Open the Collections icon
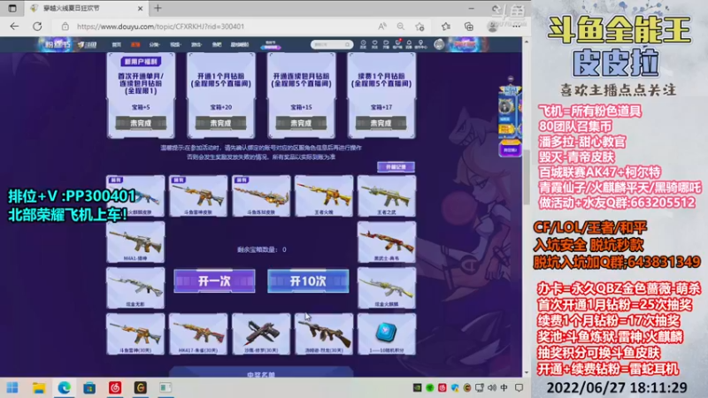Image resolution: width=708 pixels, height=398 pixels. pyautogui.click(x=469, y=27)
